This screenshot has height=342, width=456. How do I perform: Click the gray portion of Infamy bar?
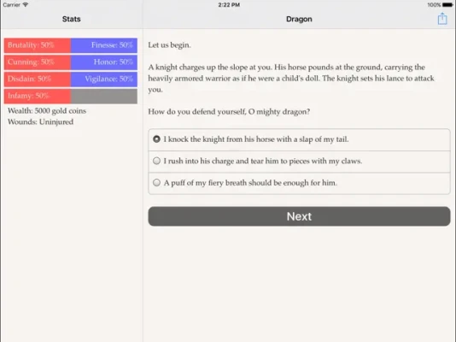point(104,96)
